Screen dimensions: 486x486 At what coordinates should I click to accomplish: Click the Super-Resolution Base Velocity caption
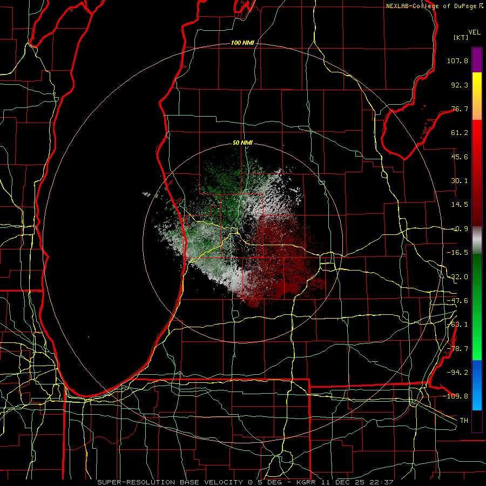coord(245,482)
